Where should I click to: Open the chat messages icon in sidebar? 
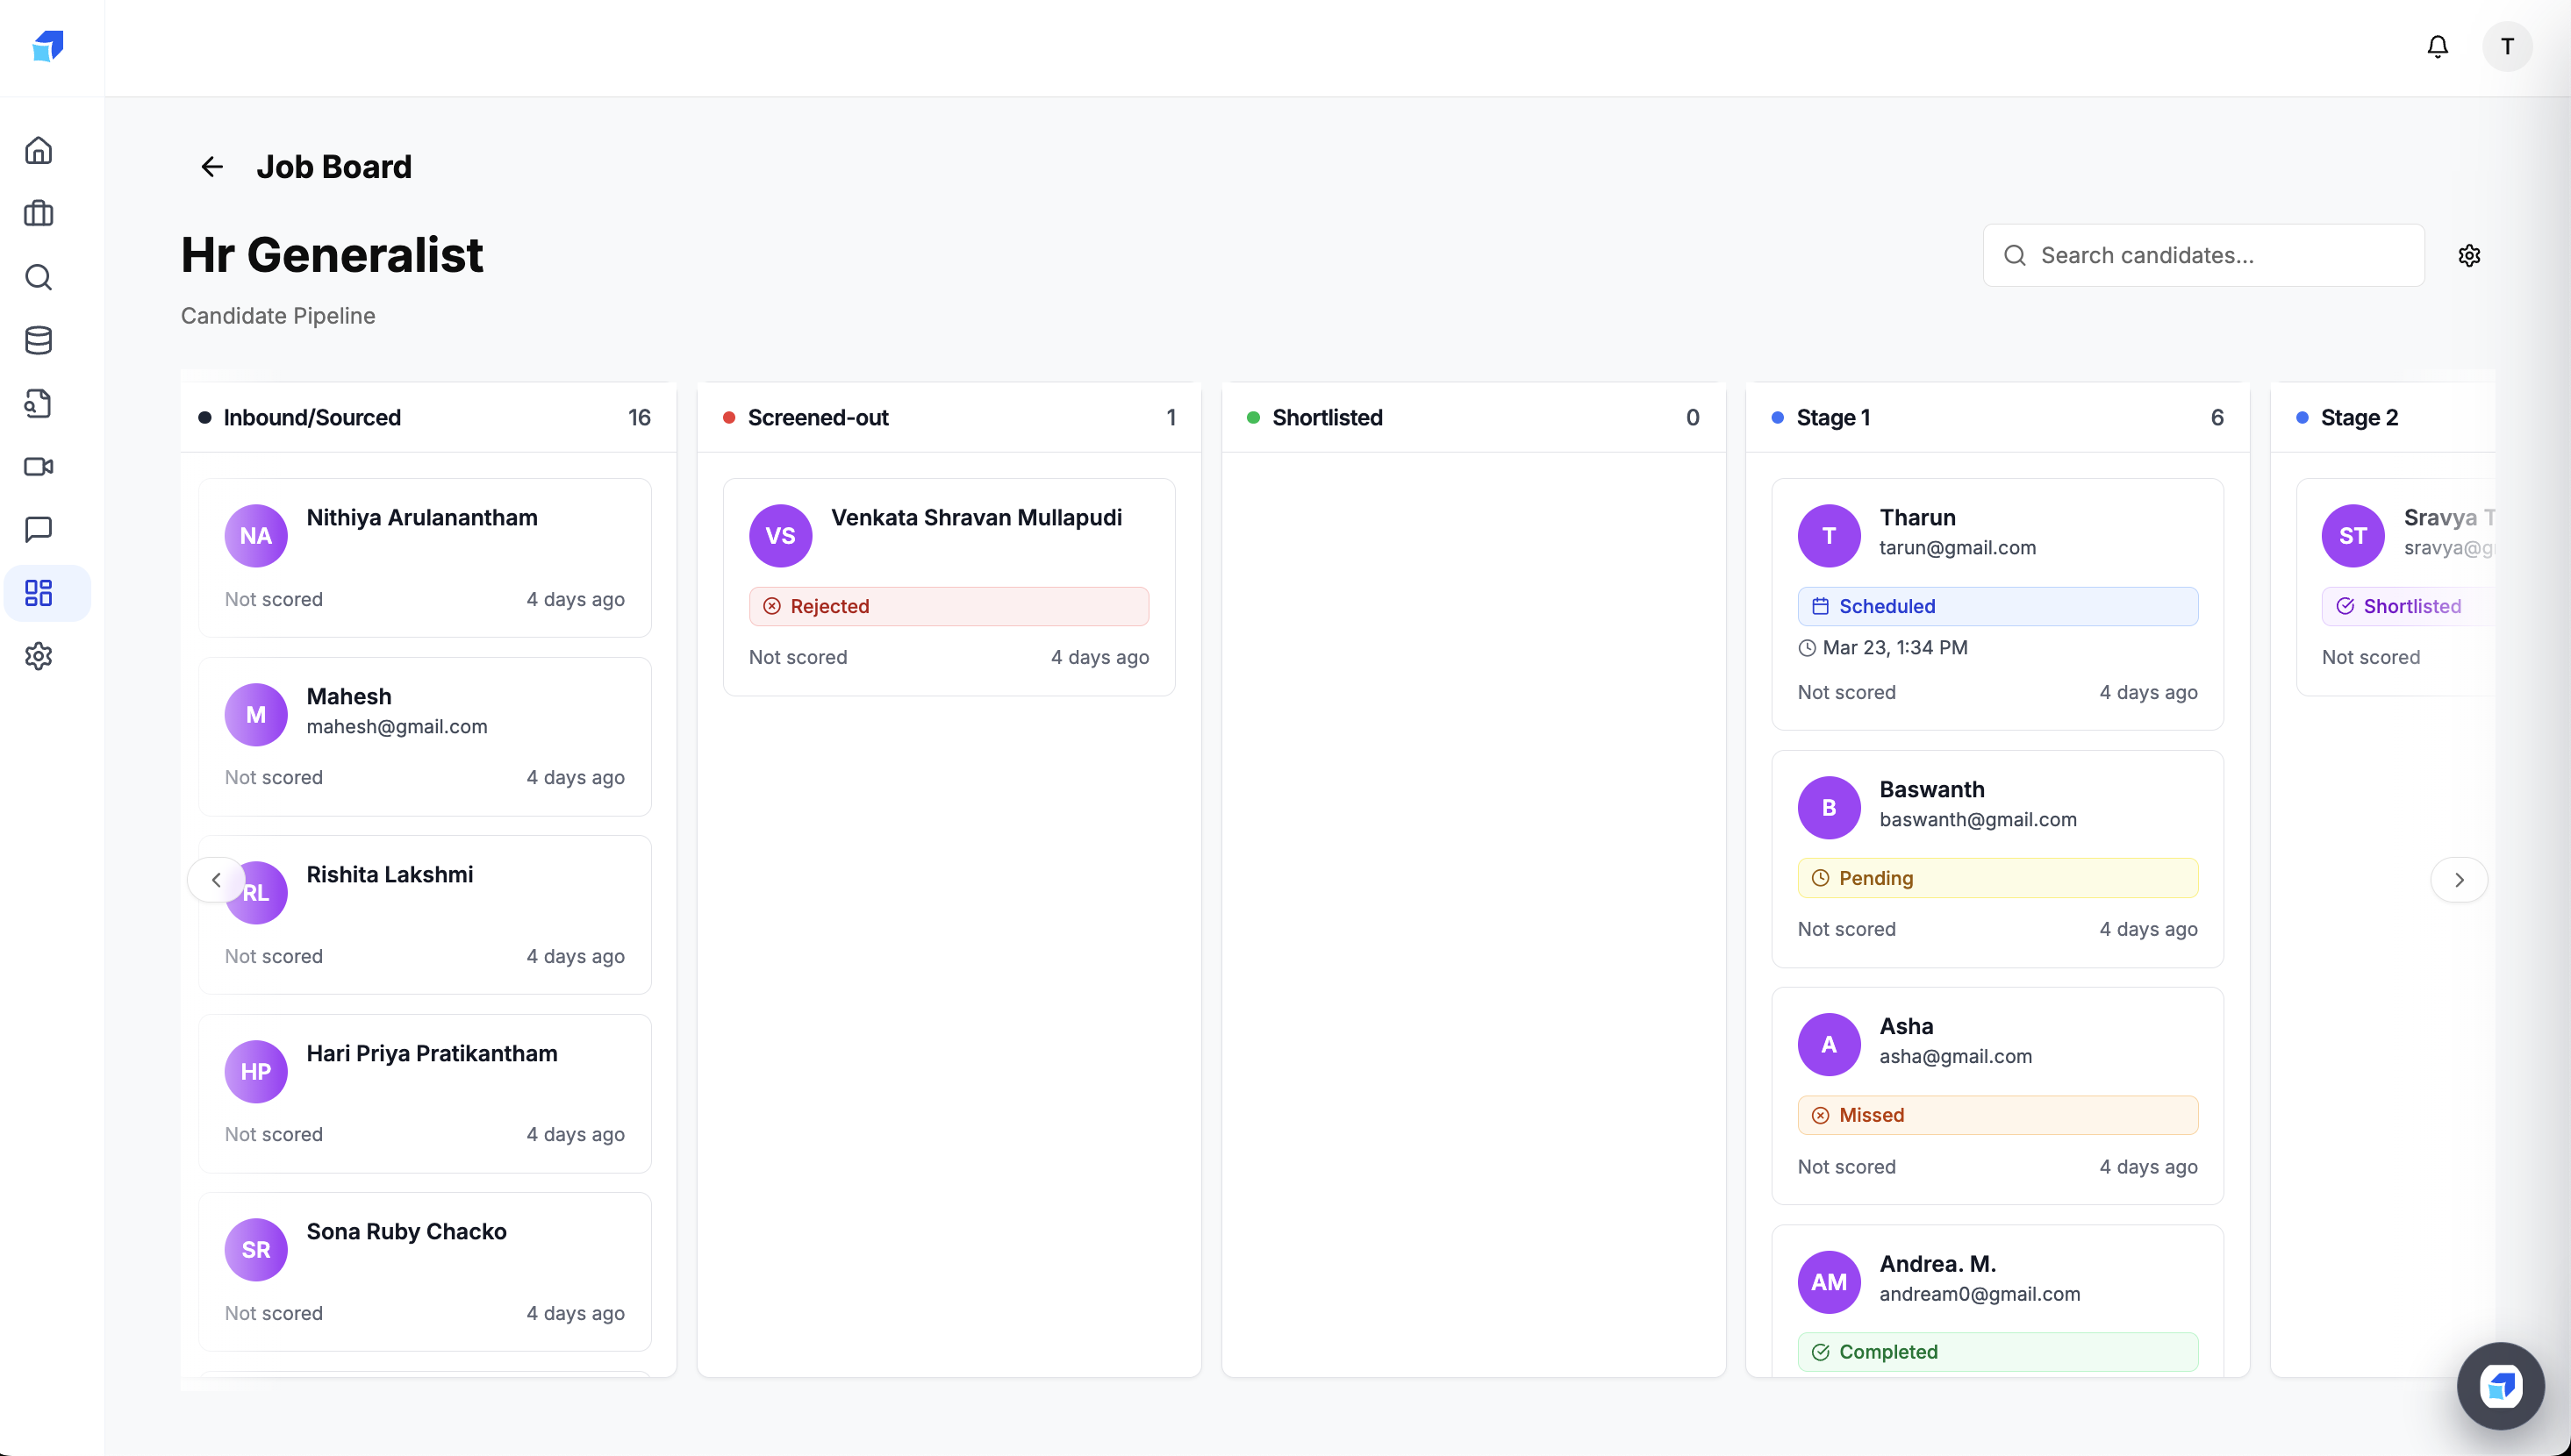(x=38, y=529)
